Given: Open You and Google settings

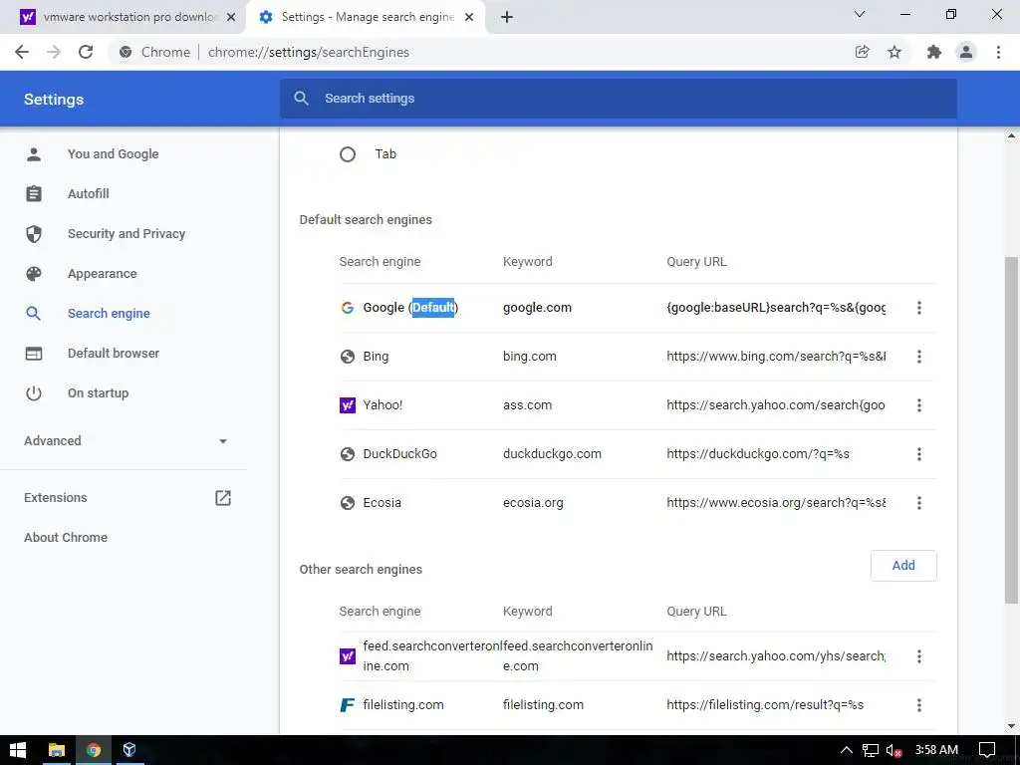Looking at the screenshot, I should coord(114,154).
